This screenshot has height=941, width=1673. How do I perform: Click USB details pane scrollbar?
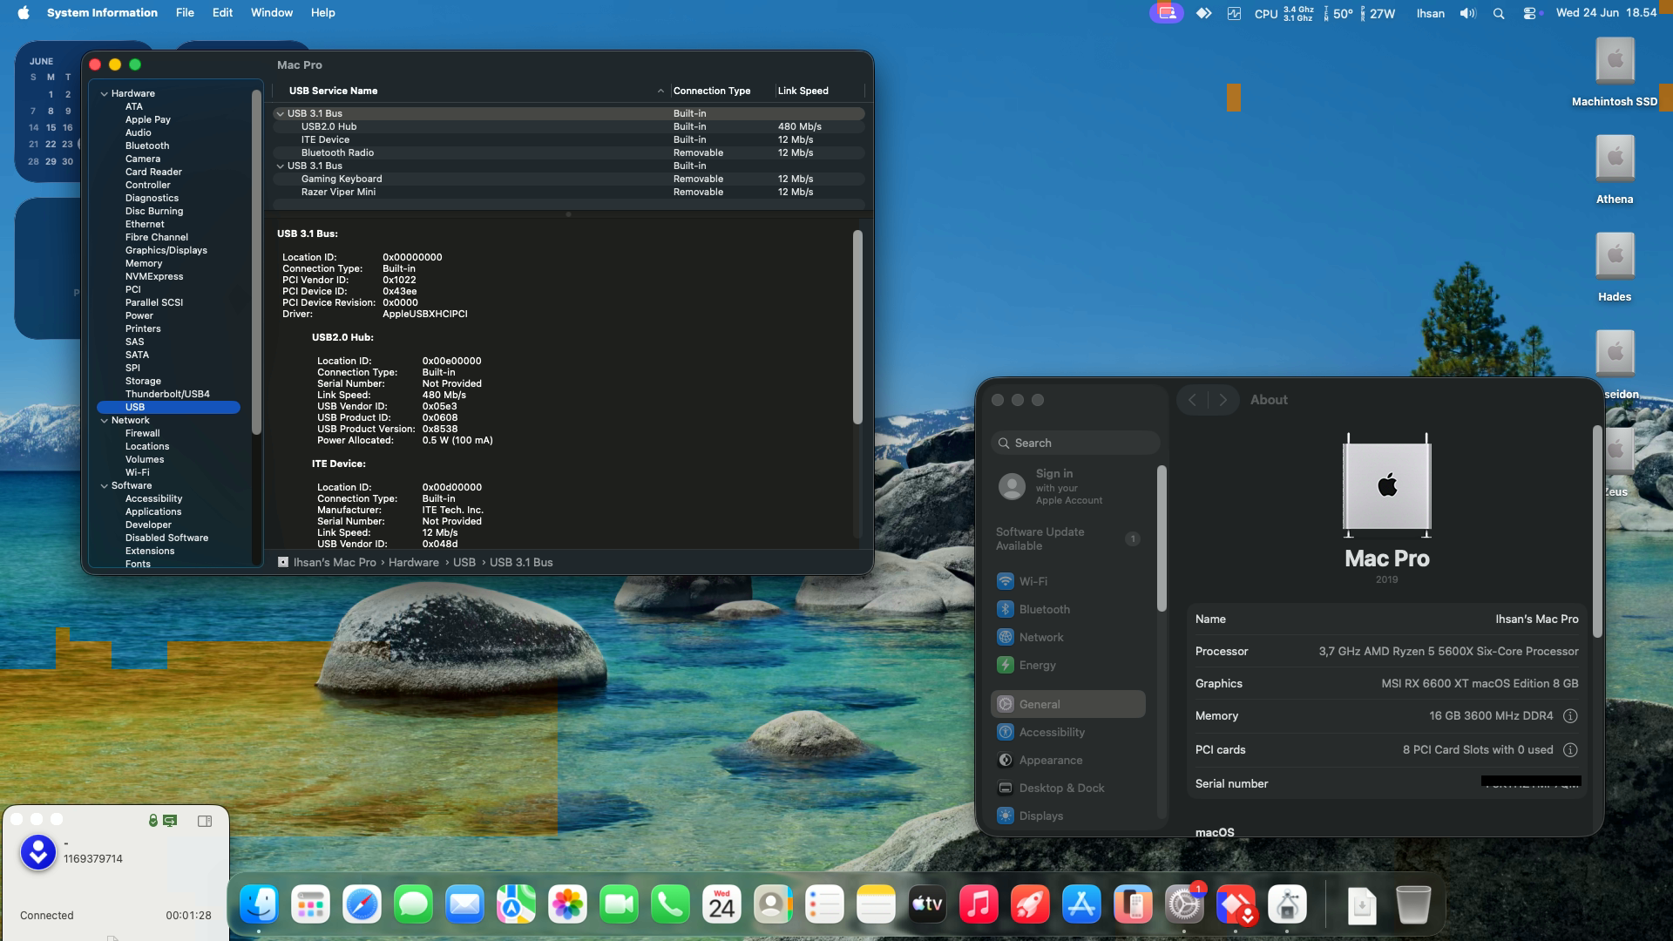click(x=857, y=327)
